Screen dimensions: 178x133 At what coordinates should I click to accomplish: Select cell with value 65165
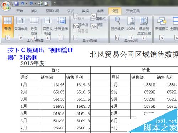coord(53,92)
